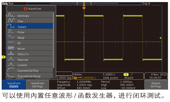Choose the Ramp waveform icon
Image resolution: width=170 pixels, height=102 pixels.
pos(11,37)
